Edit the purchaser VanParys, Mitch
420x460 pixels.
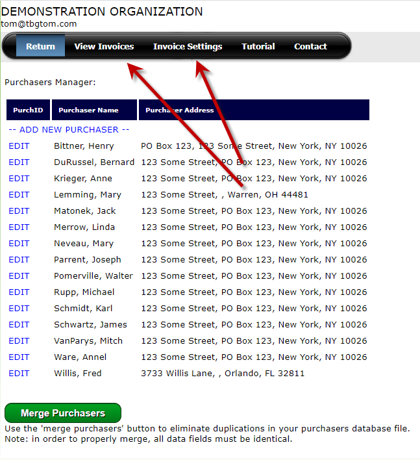[19, 341]
